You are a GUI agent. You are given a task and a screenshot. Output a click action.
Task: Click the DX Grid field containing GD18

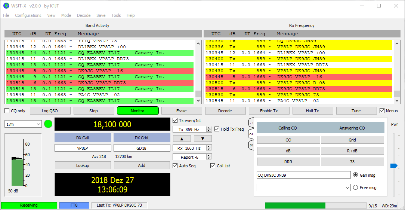(x=142, y=148)
